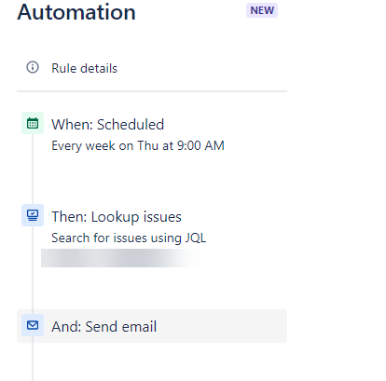Click the Rule details info icon

click(x=33, y=67)
